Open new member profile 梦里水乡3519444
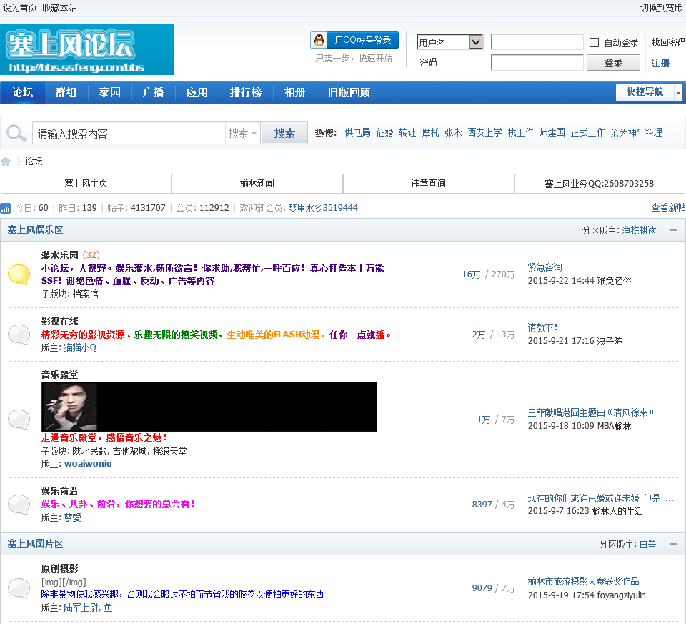Screen dimensions: 686x624 (323, 208)
